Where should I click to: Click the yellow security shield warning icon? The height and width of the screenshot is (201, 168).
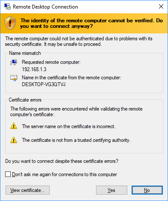(x=10, y=23)
